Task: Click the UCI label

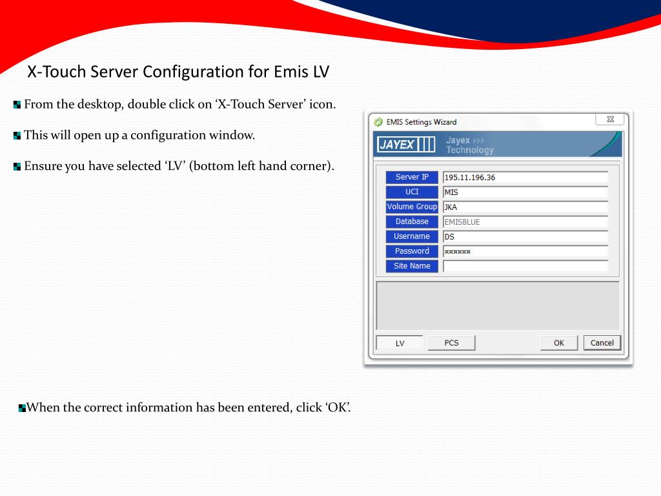Action: click(412, 192)
